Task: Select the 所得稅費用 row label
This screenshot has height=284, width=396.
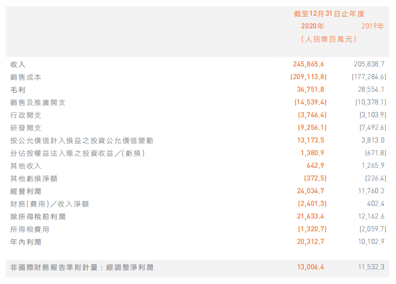Action: [30, 230]
